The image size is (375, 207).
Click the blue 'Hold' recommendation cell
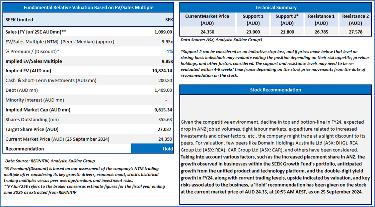pos(152,149)
